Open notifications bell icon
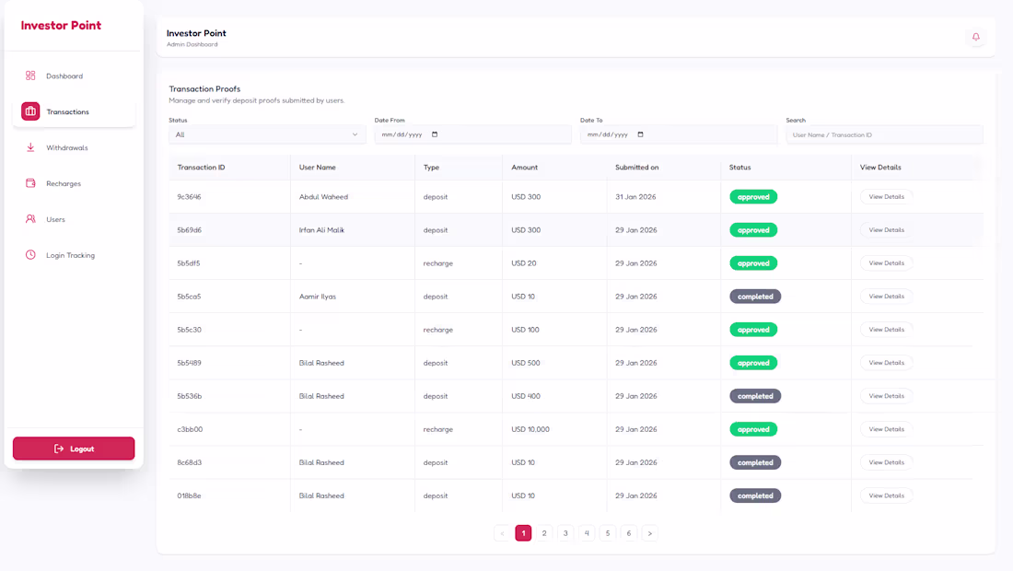The image size is (1013, 571). click(976, 37)
